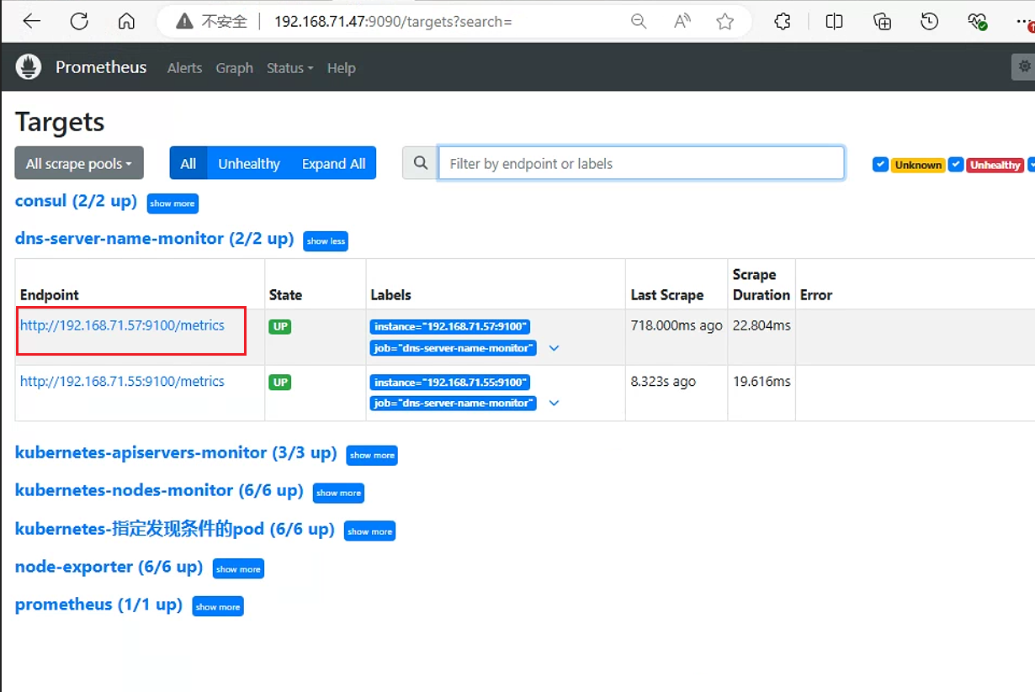Show more for the prometheus pool
1035x692 pixels.
point(218,607)
